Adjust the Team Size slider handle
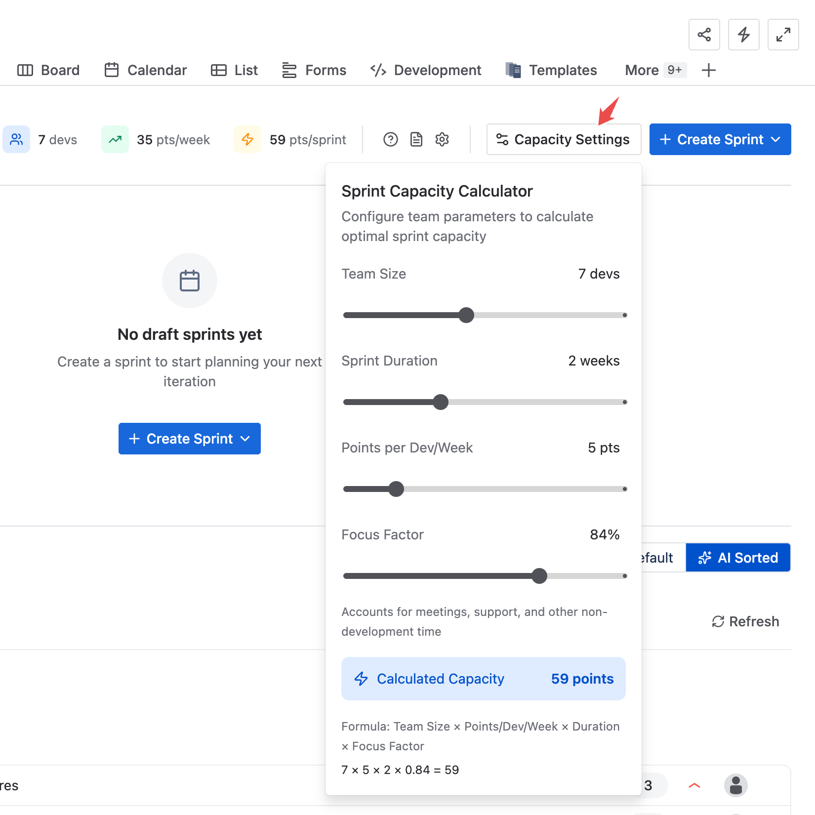Image resolution: width=815 pixels, height=815 pixels. (x=466, y=315)
